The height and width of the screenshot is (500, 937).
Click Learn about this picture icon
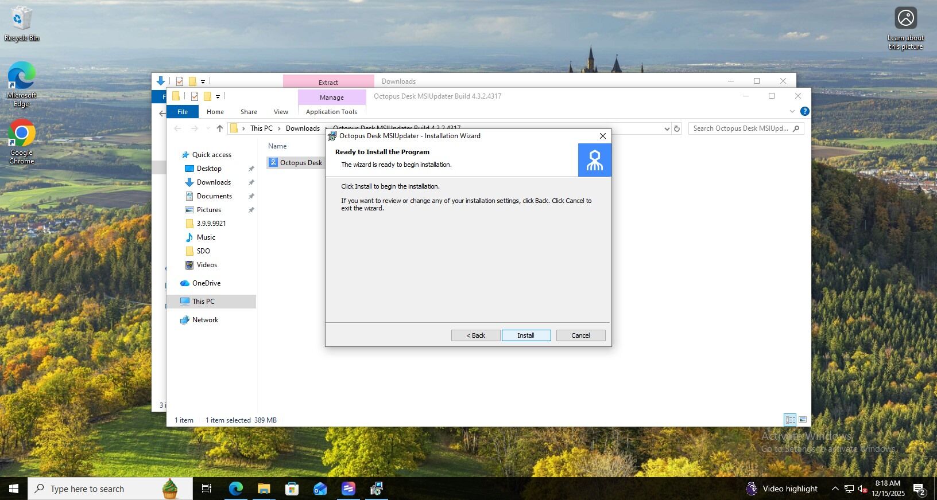(x=905, y=29)
